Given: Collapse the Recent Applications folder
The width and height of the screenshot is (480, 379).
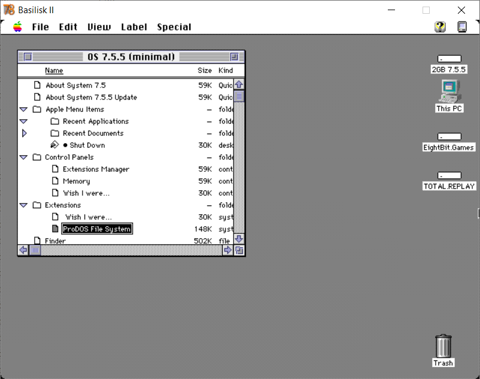Looking at the screenshot, I should point(23,121).
